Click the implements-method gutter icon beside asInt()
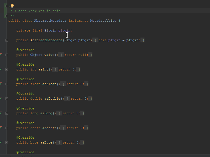This screenshot has height=157, width=210. click(1, 69)
